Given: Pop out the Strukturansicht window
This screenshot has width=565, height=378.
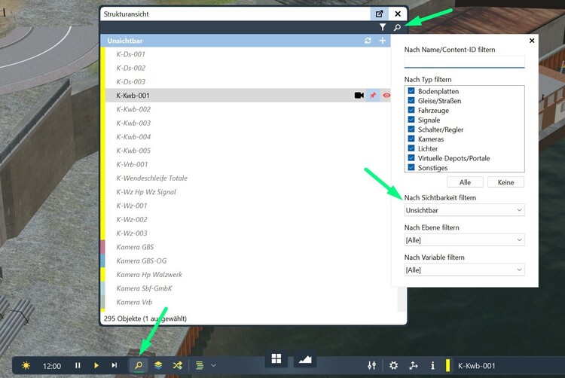Looking at the screenshot, I should (x=379, y=14).
